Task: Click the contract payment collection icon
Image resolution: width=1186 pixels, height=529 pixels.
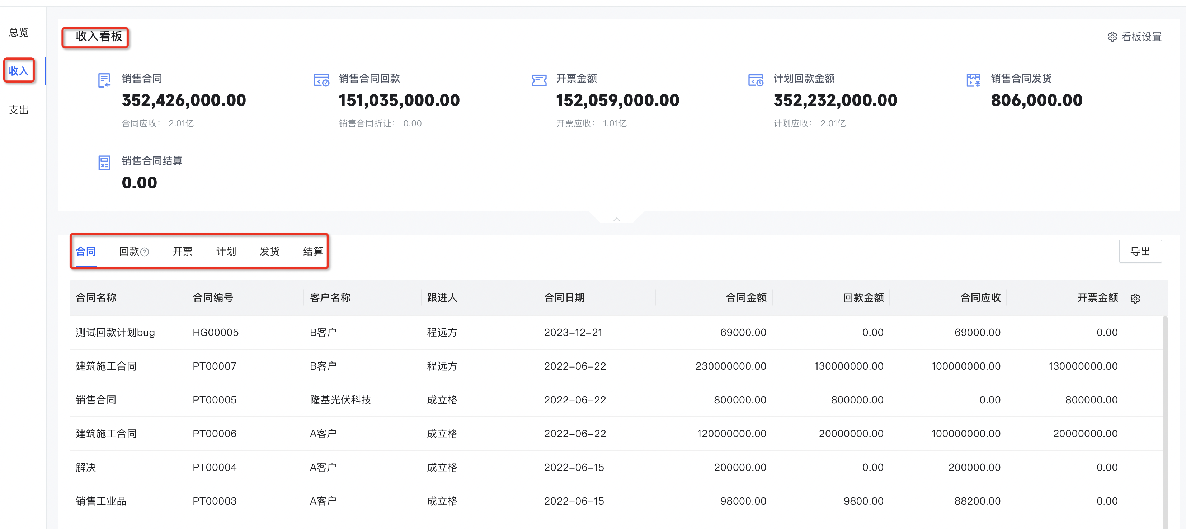Action: coord(321,80)
